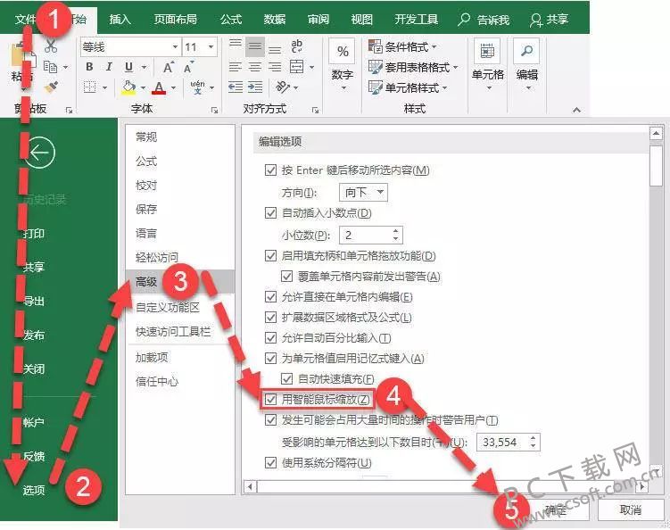Select 高级 in the options category list
Image resolution: width=670 pixels, height=530 pixels.
click(180, 282)
